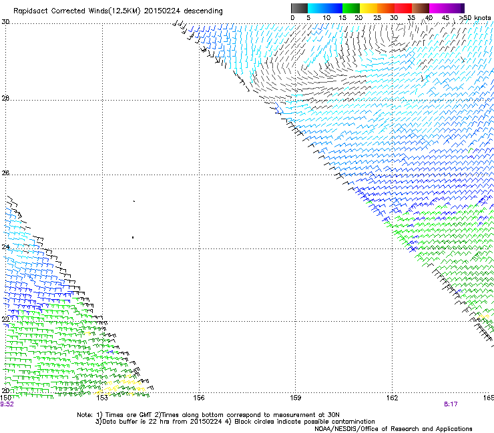
Task: Click the green 15-20 knots legend segment
Action: pos(351,8)
